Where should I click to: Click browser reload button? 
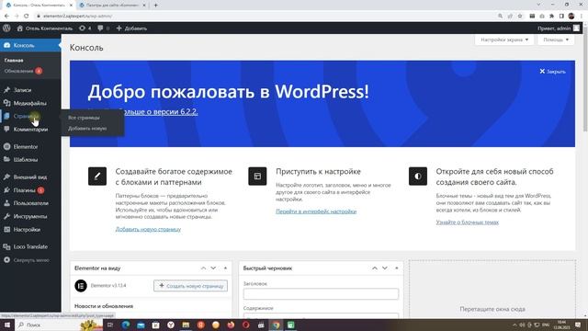[27, 17]
